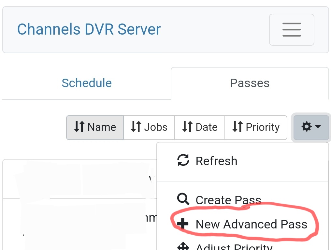Open the hamburger navigation menu
The image size is (331, 250).
click(x=292, y=30)
